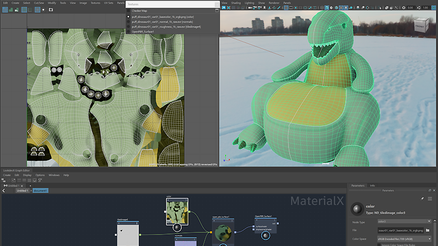
Task: Enable the Checker Map checkbox
Action: click(129, 10)
